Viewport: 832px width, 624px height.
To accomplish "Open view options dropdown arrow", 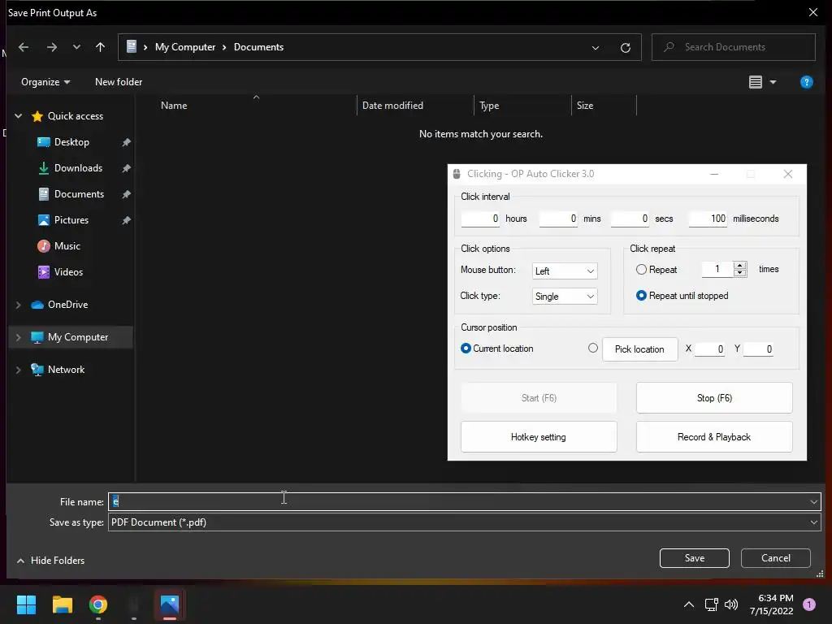I will 773,82.
